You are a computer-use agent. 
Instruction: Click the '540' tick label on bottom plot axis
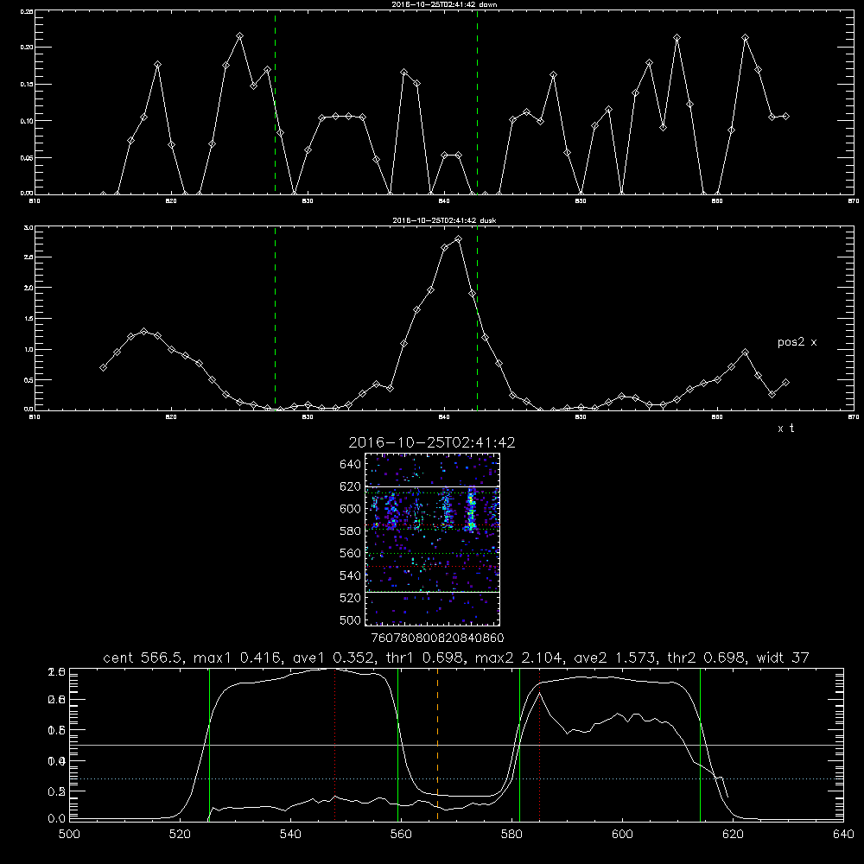(x=290, y=835)
